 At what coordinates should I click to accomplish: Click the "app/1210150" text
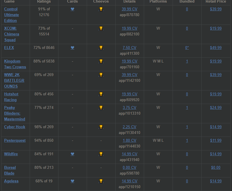(129, 187)
